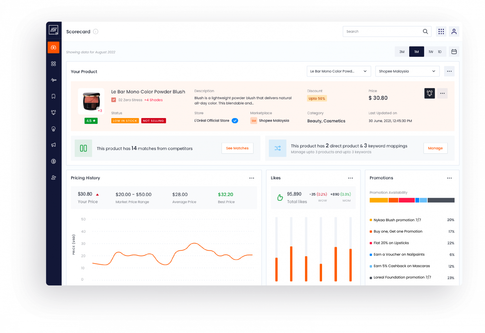Expand the Shopee Malaysia marketplace dropdown
Image resolution: width=485 pixels, height=333 pixels.
407,71
